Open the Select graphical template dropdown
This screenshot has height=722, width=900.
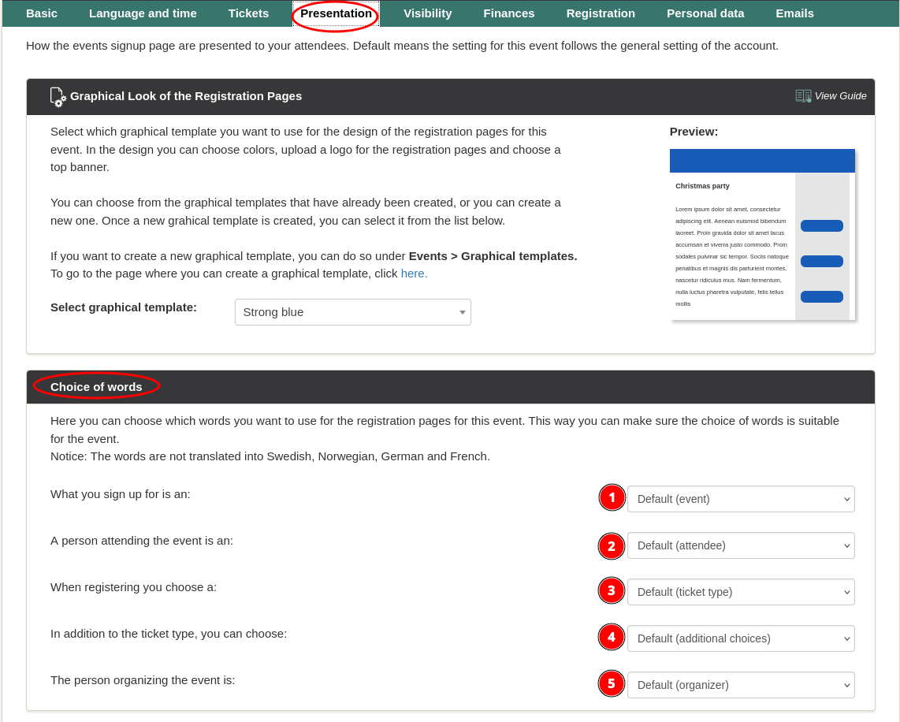352,312
